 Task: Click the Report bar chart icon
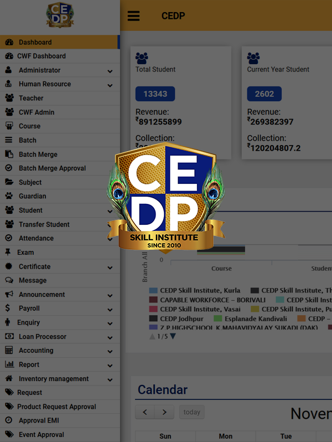click(x=9, y=364)
